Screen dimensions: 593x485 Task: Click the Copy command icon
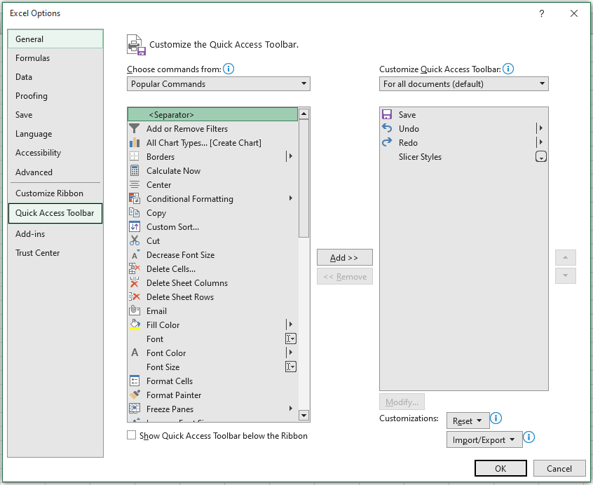coord(135,212)
